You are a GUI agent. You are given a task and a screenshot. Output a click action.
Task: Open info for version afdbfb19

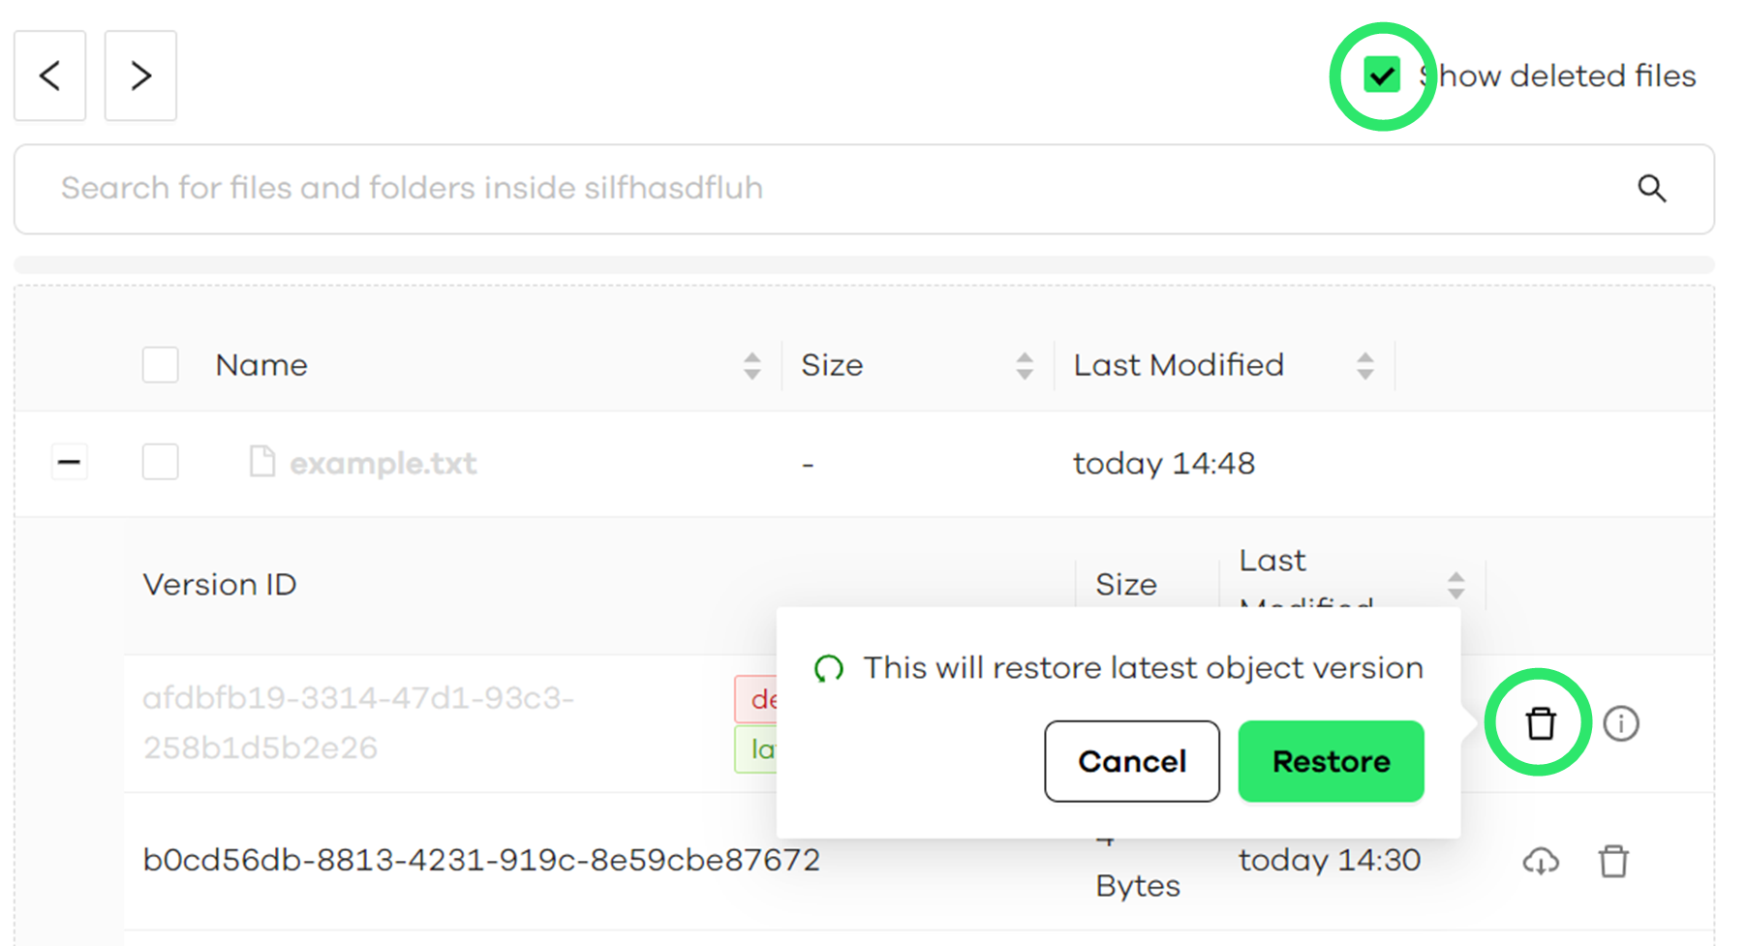click(x=1620, y=723)
